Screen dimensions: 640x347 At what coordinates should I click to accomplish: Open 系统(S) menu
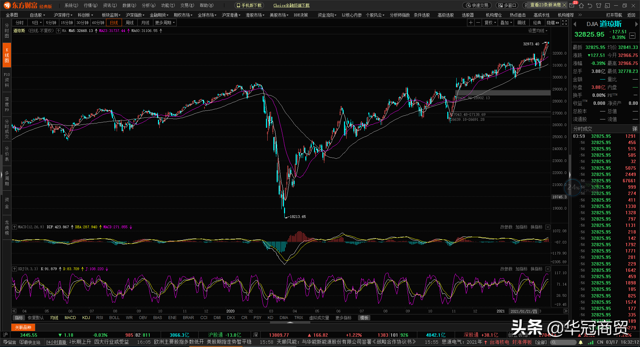click(71, 5)
